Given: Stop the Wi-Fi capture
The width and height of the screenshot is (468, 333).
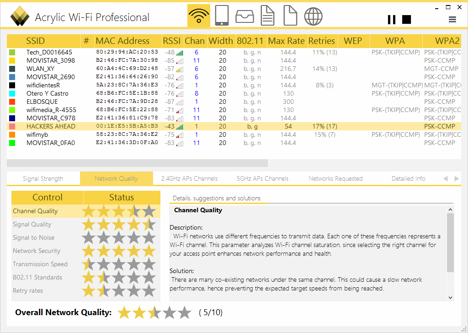Looking at the screenshot, I should coord(406,19).
